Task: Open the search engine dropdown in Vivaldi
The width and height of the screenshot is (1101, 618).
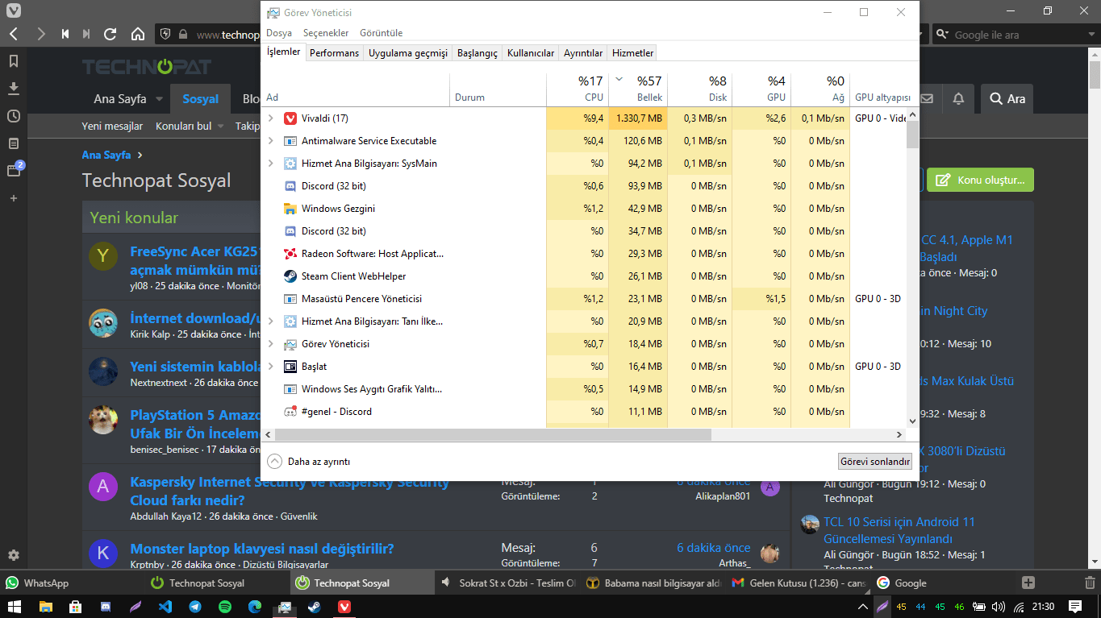Action: coord(942,35)
